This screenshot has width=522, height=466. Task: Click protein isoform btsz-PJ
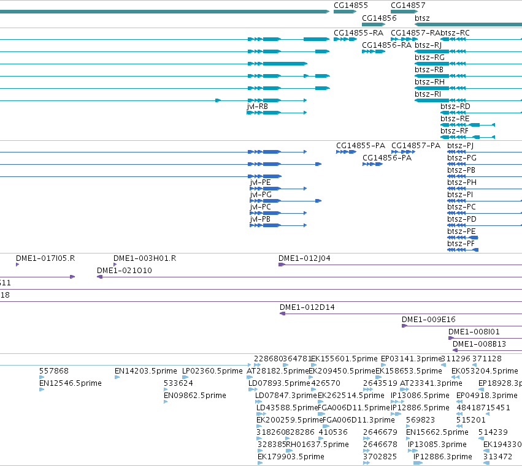[x=461, y=146]
